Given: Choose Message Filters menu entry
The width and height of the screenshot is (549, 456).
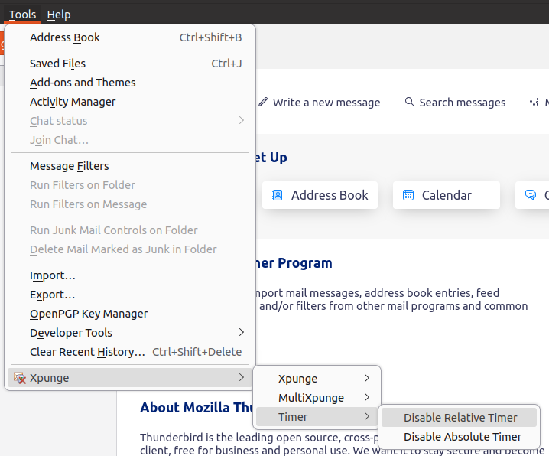Looking at the screenshot, I should [130, 166].
